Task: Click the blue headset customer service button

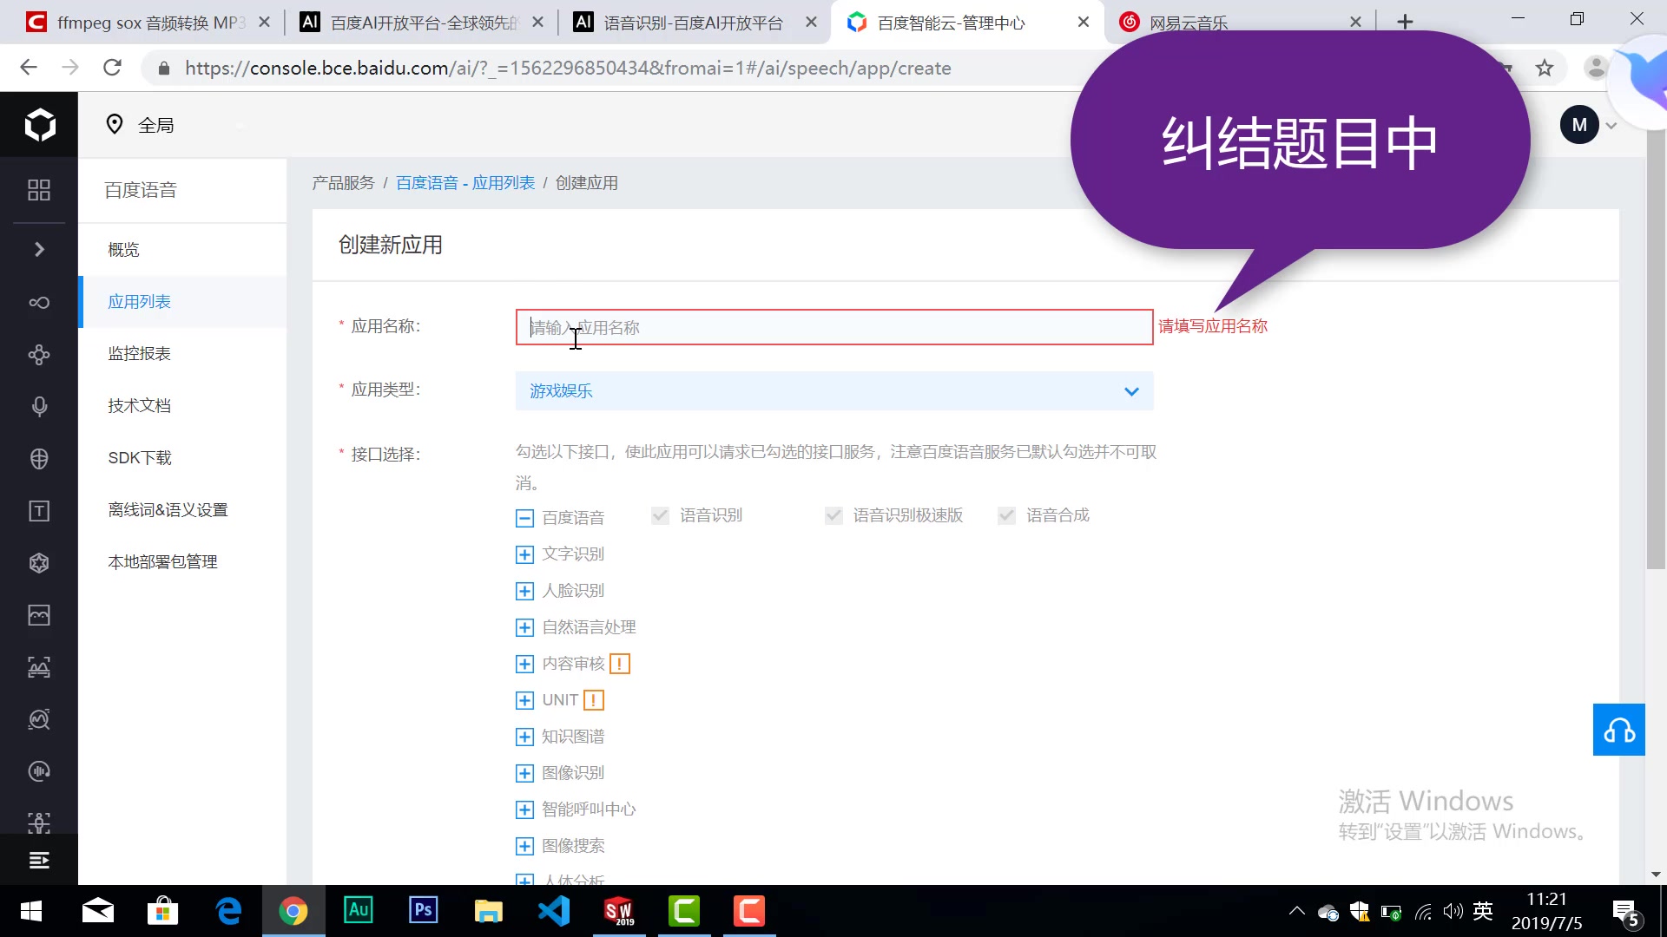Action: 1618,730
